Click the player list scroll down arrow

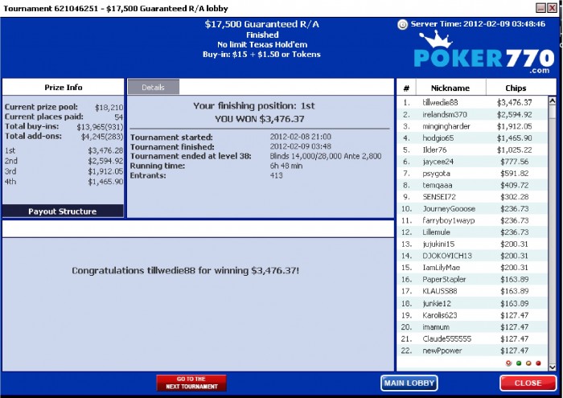click(x=553, y=367)
